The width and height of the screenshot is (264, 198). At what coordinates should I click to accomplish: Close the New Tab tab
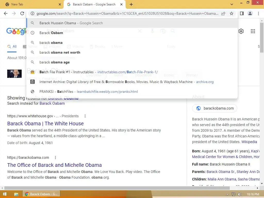point(60,4)
